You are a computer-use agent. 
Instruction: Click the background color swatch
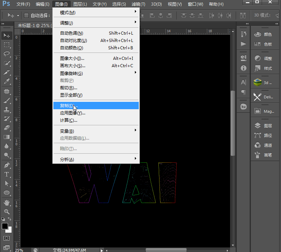(x=9, y=230)
